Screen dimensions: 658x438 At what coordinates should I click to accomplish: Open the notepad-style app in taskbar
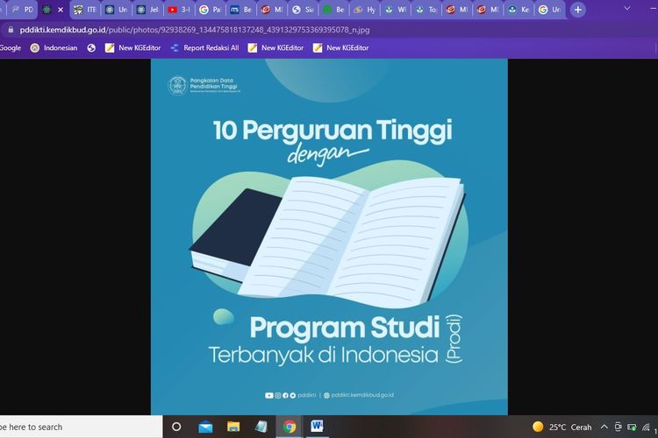pyautogui.click(x=261, y=427)
